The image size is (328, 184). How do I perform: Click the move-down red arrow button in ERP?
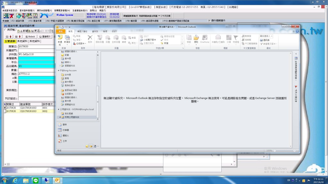pos(18,36)
